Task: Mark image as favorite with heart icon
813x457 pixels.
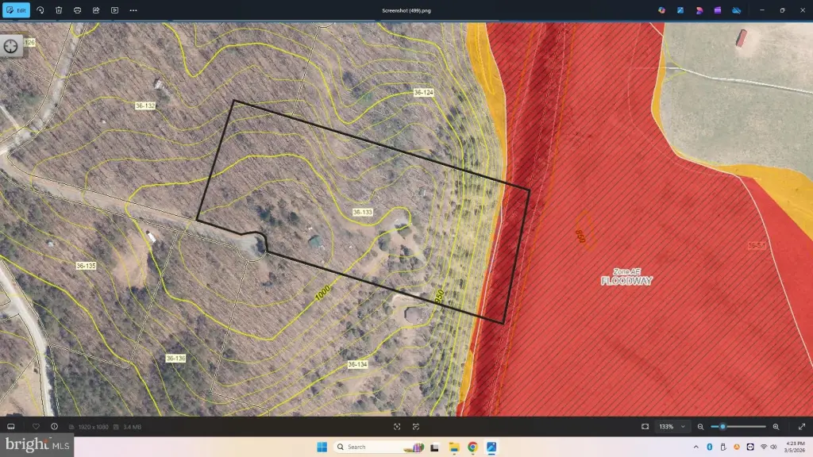Action: point(36,427)
